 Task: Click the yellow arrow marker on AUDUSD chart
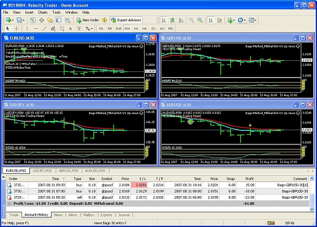click(x=250, y=125)
